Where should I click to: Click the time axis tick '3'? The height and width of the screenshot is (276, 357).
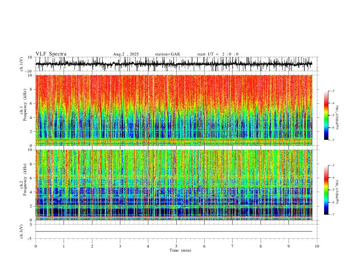pos(120,246)
